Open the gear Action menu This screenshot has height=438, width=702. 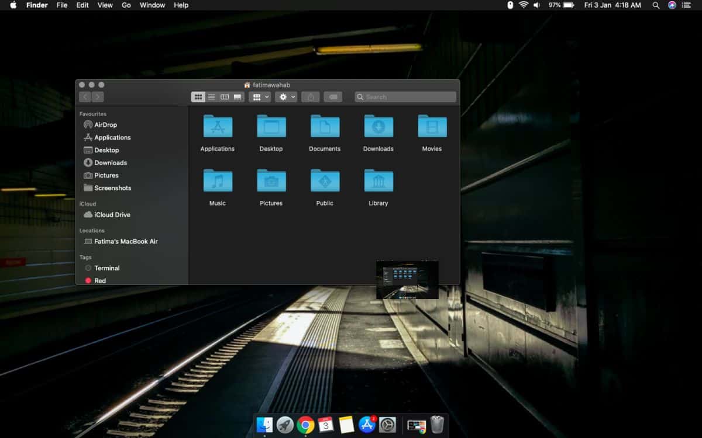pos(286,97)
